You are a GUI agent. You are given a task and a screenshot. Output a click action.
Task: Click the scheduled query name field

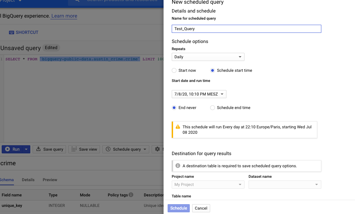pyautogui.click(x=246, y=29)
